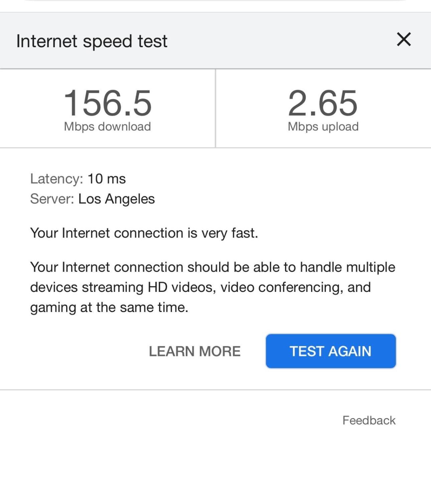The width and height of the screenshot is (431, 478).
Task: Select the 156.5 download speed number
Action: 107,103
